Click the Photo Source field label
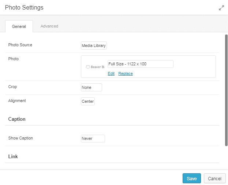This screenshot has width=228, height=185. point(20,45)
